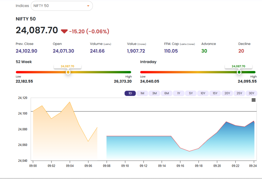Click the NIFTY 50 title heading
This screenshot has width=262, height=179.
pos(26,19)
